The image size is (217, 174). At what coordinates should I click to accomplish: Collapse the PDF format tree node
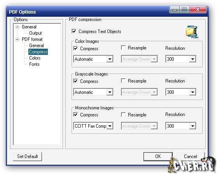click(x=17, y=39)
